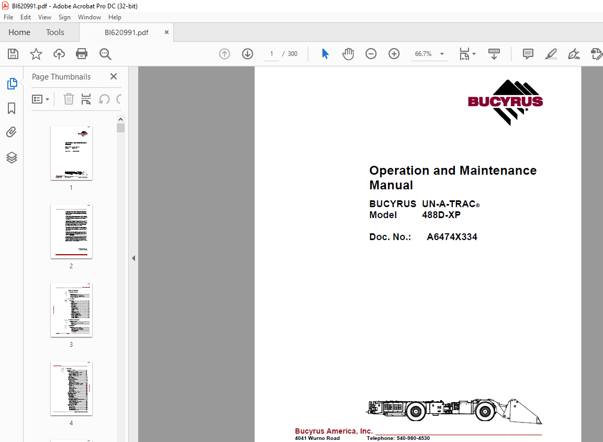
Task: Select page 4 thumbnail
Action: pyautogui.click(x=72, y=388)
